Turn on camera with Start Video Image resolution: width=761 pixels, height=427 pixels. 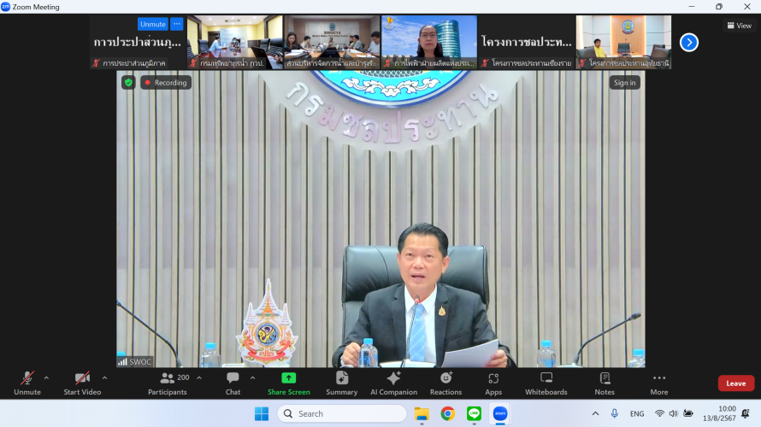(x=82, y=383)
